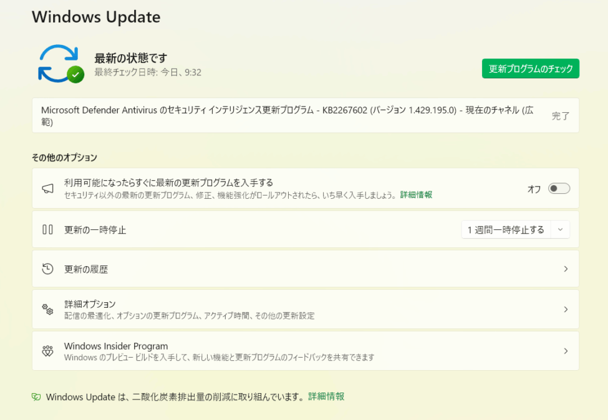Expand the 詳細オプション chevron
This screenshot has height=420, width=608.
pyautogui.click(x=566, y=309)
